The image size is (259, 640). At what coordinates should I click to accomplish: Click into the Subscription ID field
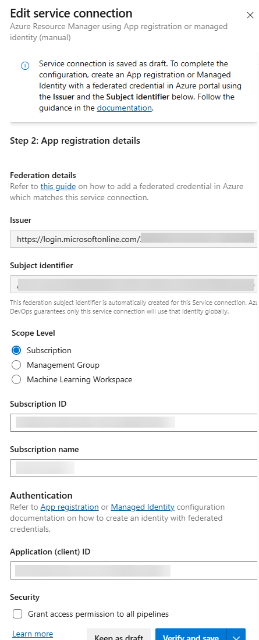[x=134, y=422]
